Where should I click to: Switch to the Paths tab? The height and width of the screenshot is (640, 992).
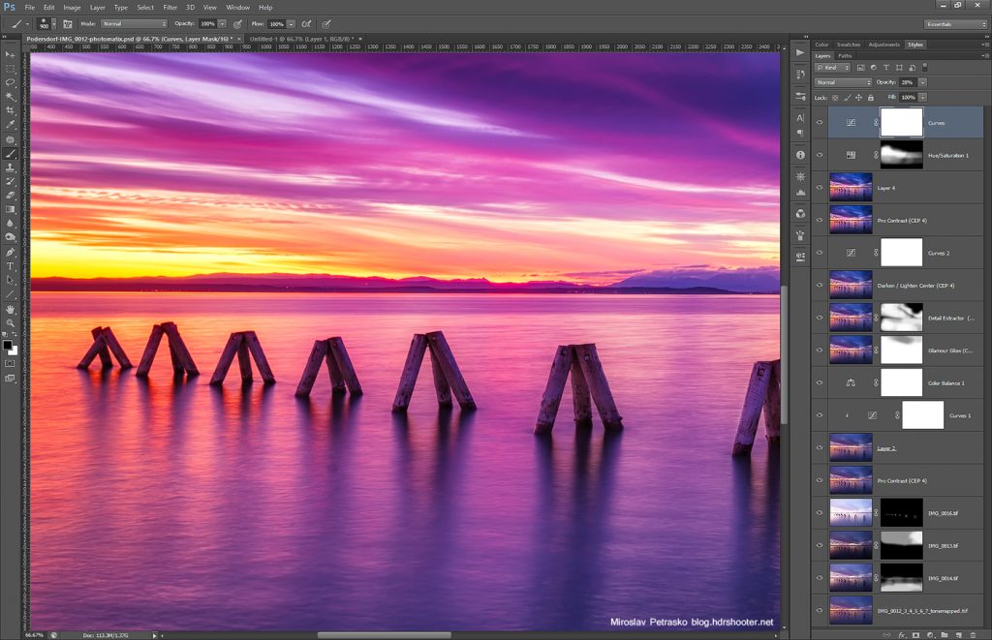coord(845,56)
